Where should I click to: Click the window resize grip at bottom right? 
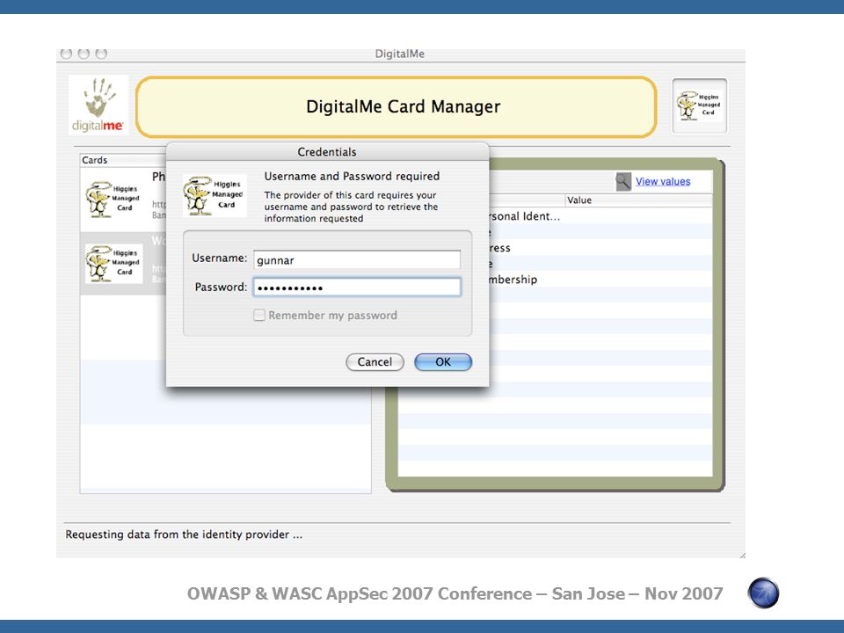click(x=742, y=555)
